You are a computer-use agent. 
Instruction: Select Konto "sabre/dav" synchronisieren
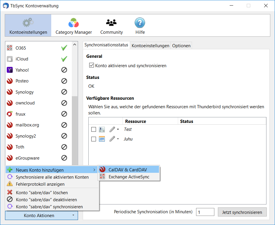[52, 207]
